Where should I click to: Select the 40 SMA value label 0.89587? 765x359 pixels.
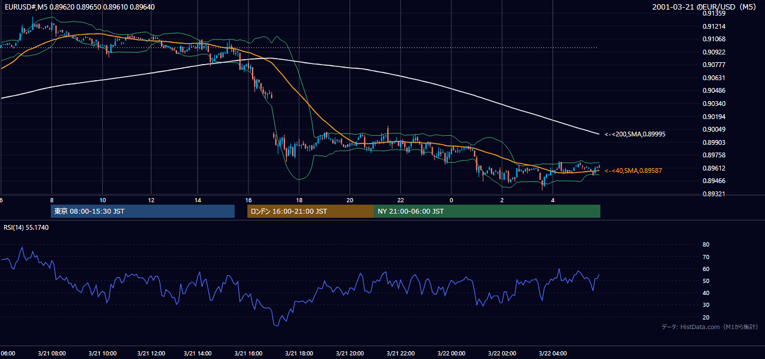coord(633,171)
